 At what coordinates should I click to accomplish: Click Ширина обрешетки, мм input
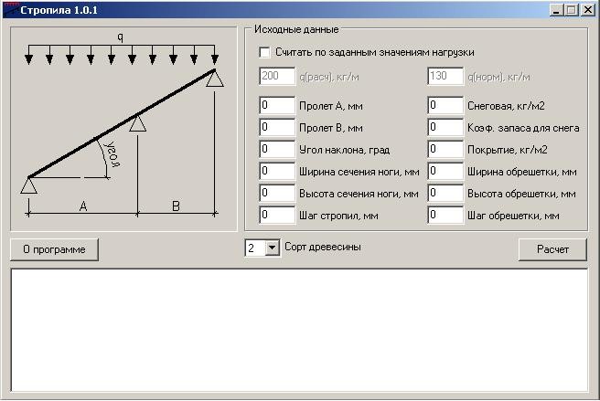(x=445, y=171)
